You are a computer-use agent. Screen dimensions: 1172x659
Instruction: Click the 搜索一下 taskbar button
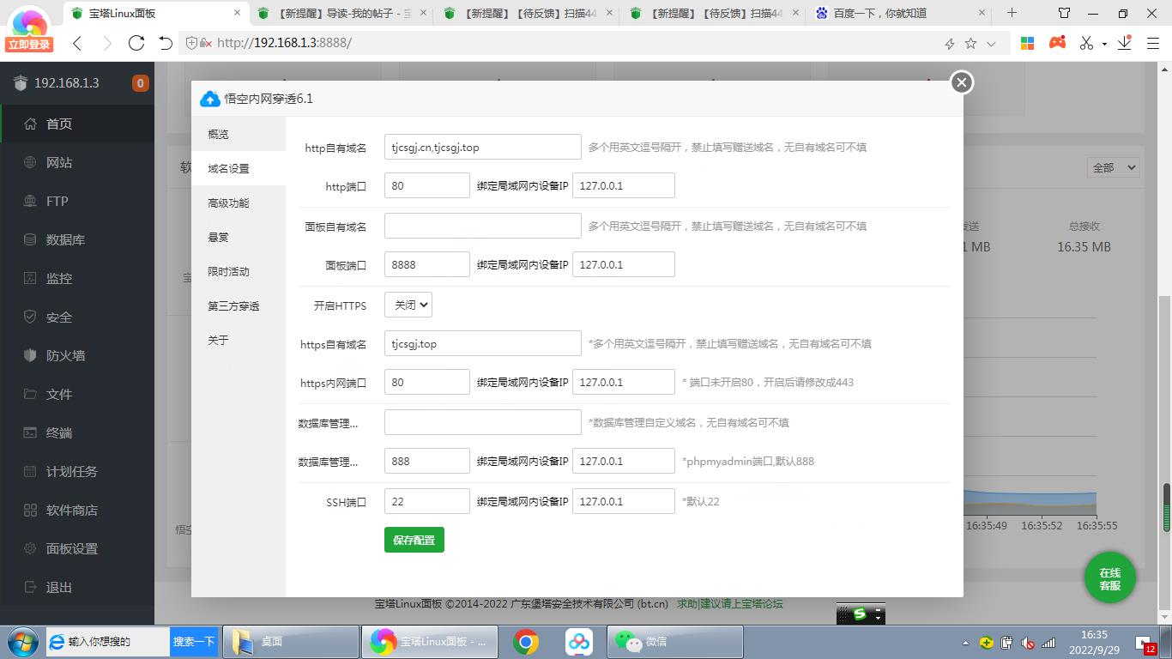[194, 641]
